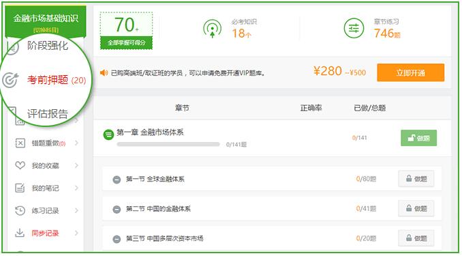This screenshot has width=462, height=256.
Task: Click the clock history icon for 练习记录
Action: tap(20, 210)
